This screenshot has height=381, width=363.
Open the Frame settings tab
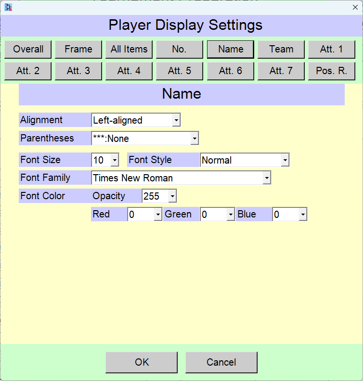pos(78,50)
